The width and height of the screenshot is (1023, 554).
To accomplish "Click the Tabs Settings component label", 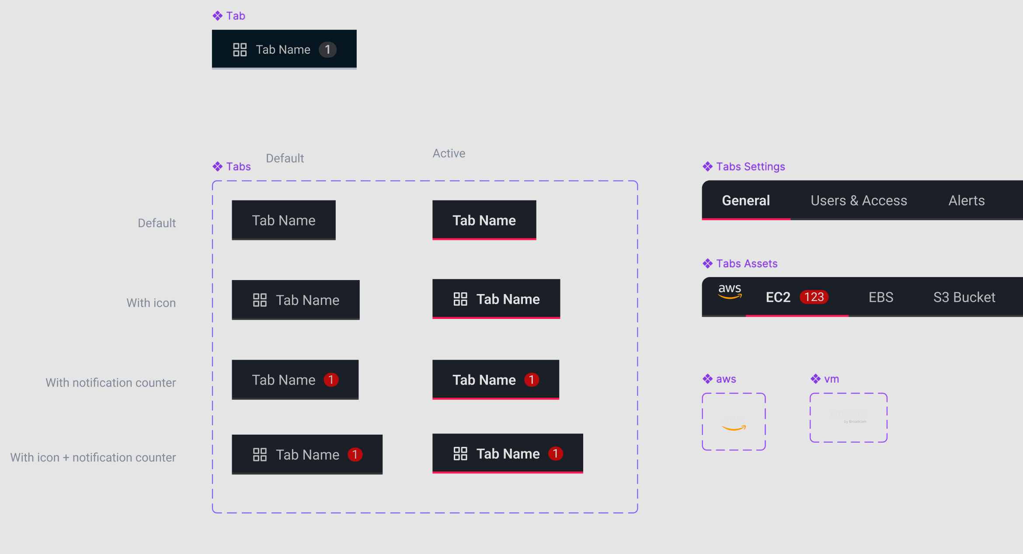I will point(750,166).
